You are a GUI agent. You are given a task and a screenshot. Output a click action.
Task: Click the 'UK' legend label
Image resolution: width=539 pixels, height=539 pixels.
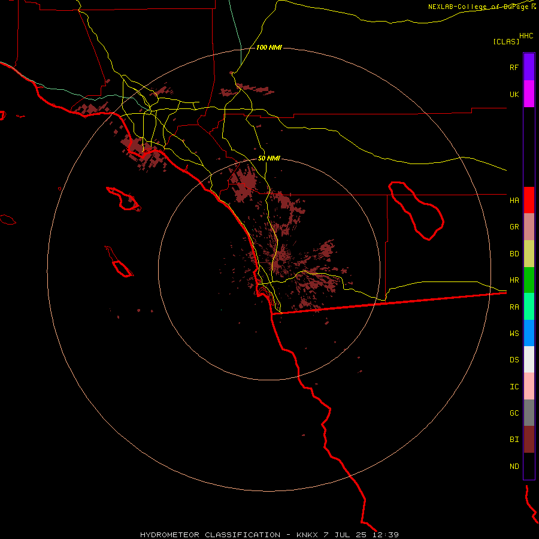(514, 94)
